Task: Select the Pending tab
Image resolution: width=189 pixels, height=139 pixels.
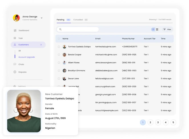Action: pos(61,20)
